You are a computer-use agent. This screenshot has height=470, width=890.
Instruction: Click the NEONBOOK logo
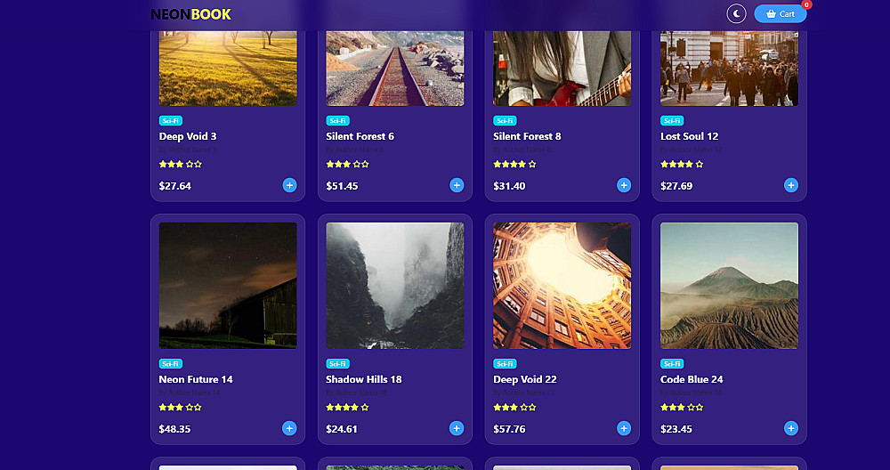(190, 14)
